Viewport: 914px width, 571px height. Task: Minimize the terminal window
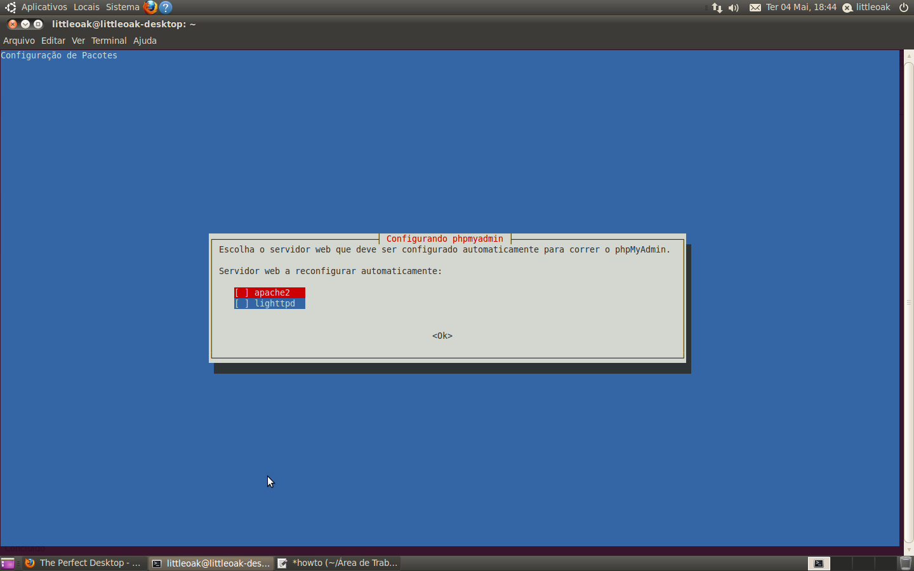point(25,24)
